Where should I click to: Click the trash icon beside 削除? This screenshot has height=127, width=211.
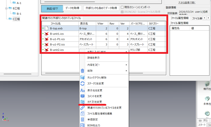click(83, 71)
